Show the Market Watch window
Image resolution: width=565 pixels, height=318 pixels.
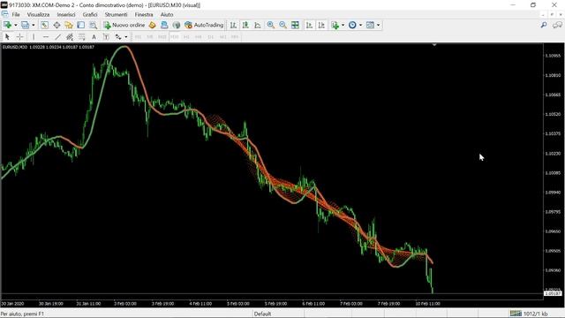pyautogui.click(x=44, y=25)
